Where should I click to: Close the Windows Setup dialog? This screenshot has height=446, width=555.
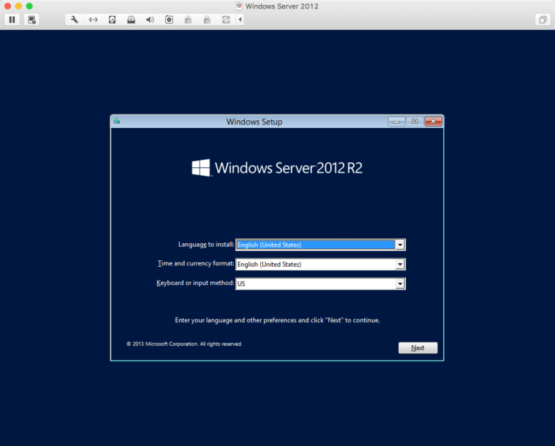pos(433,122)
